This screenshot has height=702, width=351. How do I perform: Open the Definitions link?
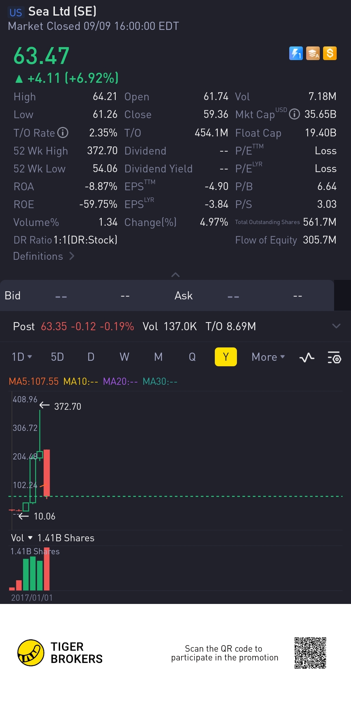(44, 256)
